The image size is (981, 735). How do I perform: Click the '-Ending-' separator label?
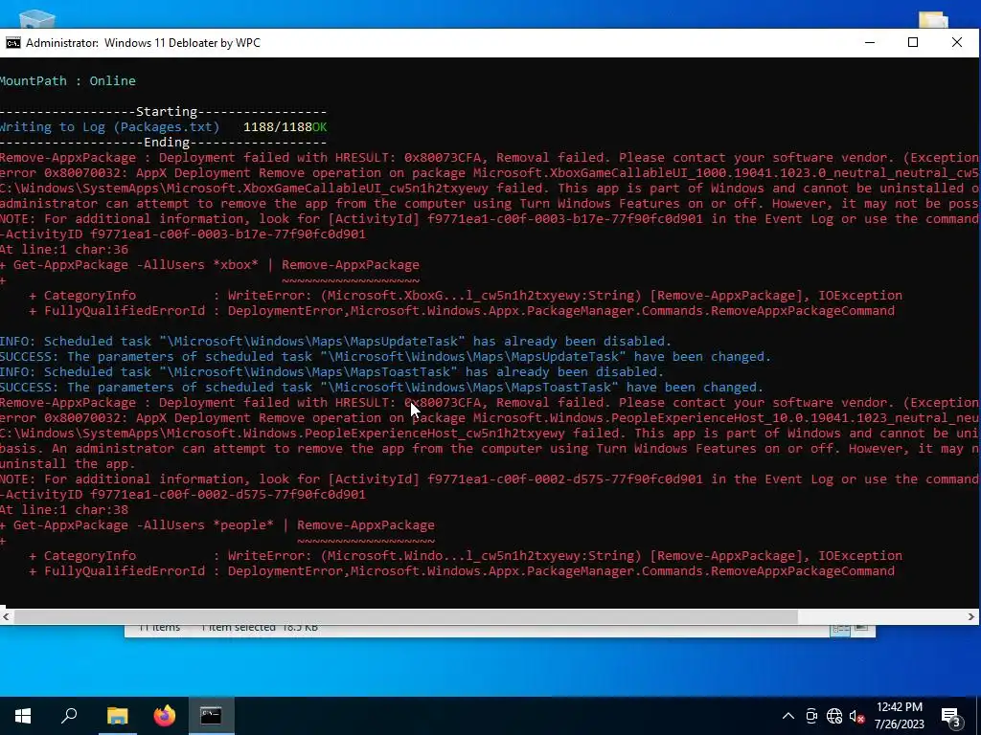click(x=167, y=143)
